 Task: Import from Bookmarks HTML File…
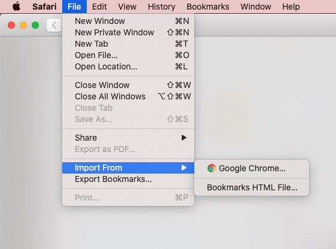(x=252, y=187)
